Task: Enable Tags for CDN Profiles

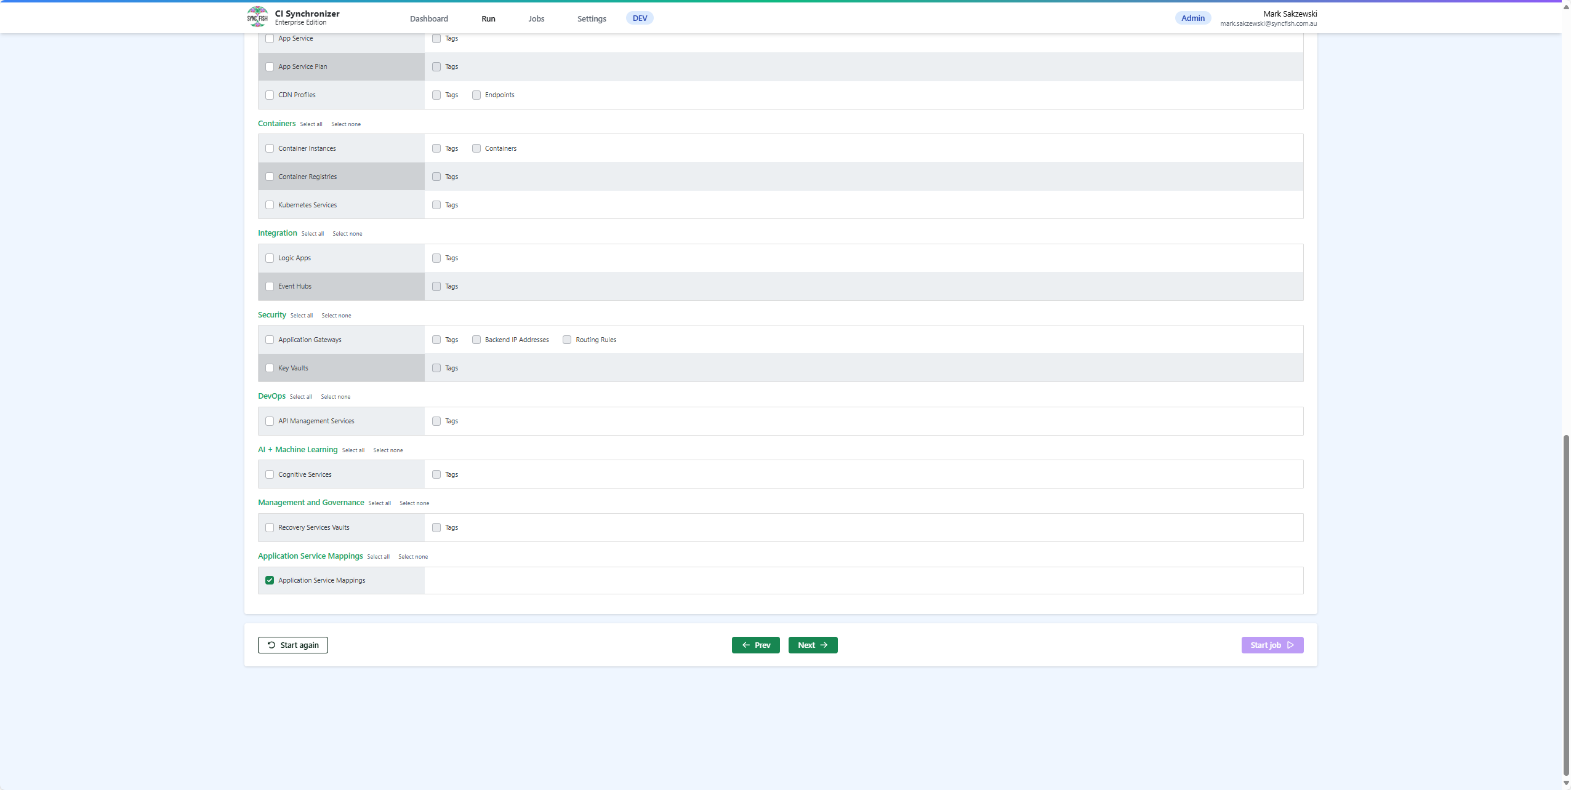Action: click(436, 95)
